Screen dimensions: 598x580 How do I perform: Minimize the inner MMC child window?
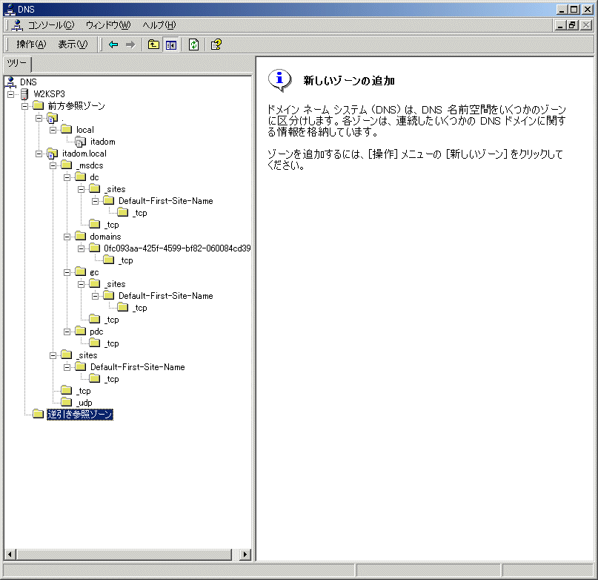click(560, 25)
